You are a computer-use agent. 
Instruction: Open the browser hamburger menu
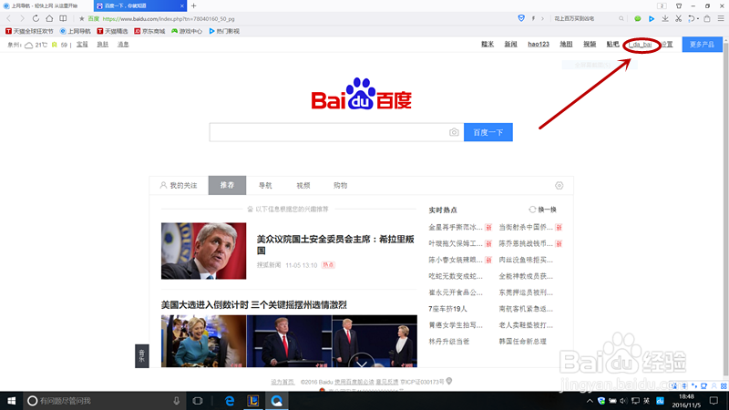point(721,18)
